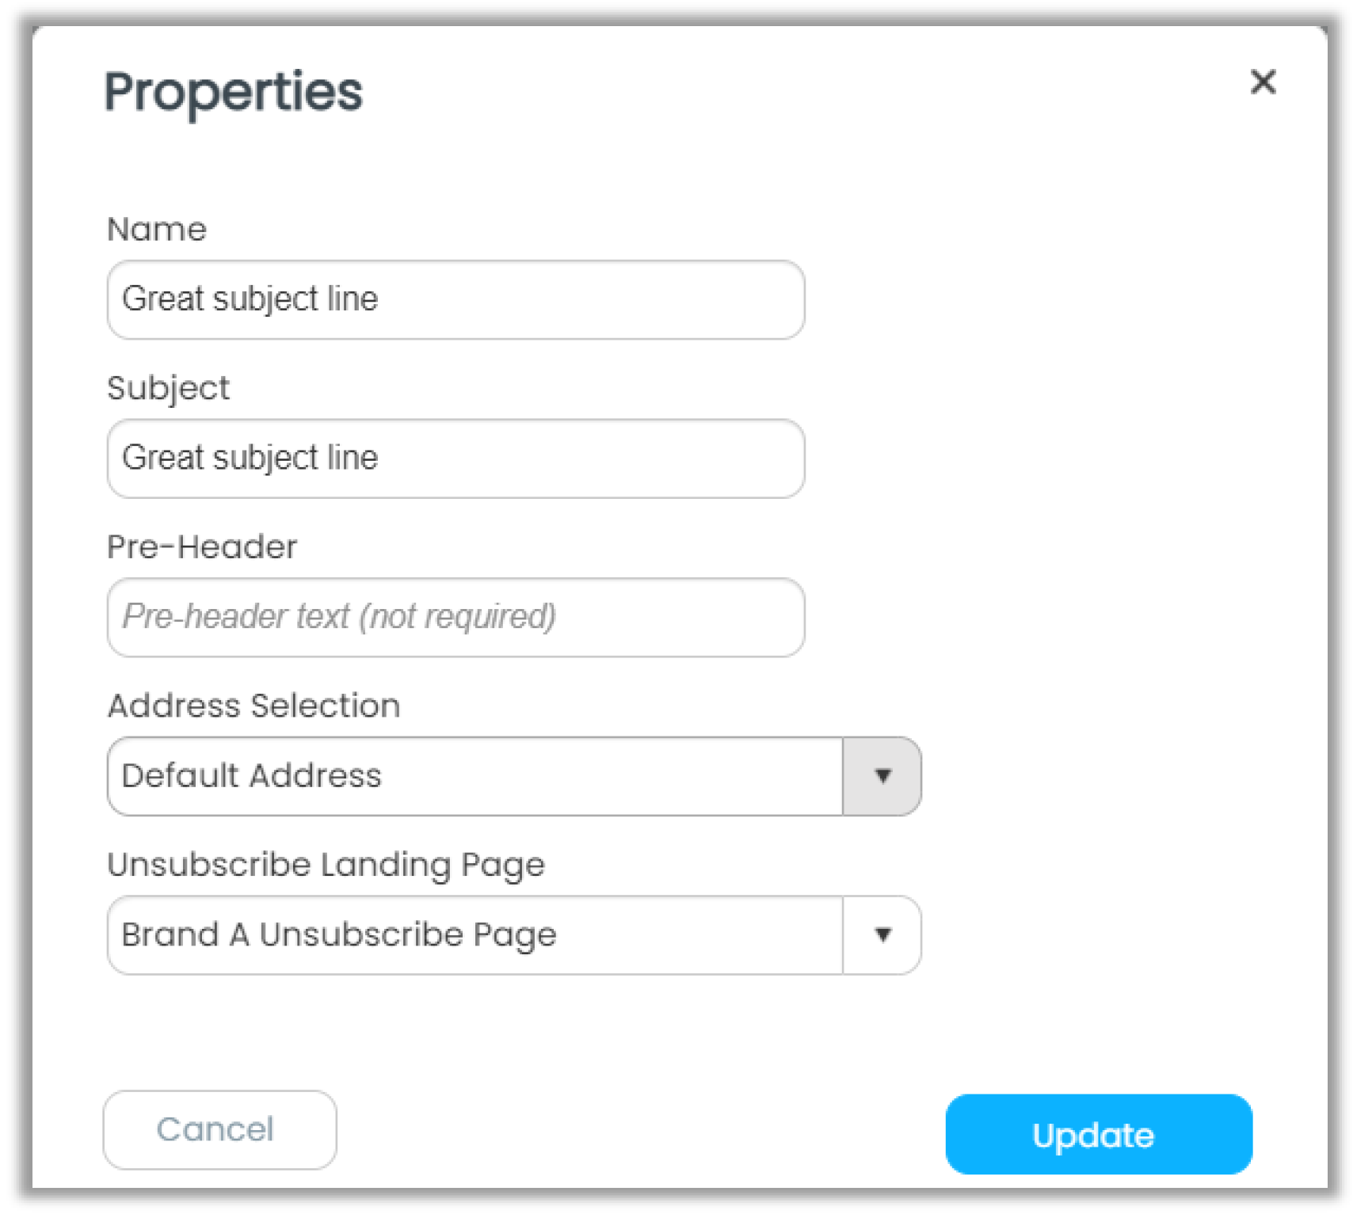Save changes with the Update button
The image size is (1353, 1214).
tap(1099, 1134)
